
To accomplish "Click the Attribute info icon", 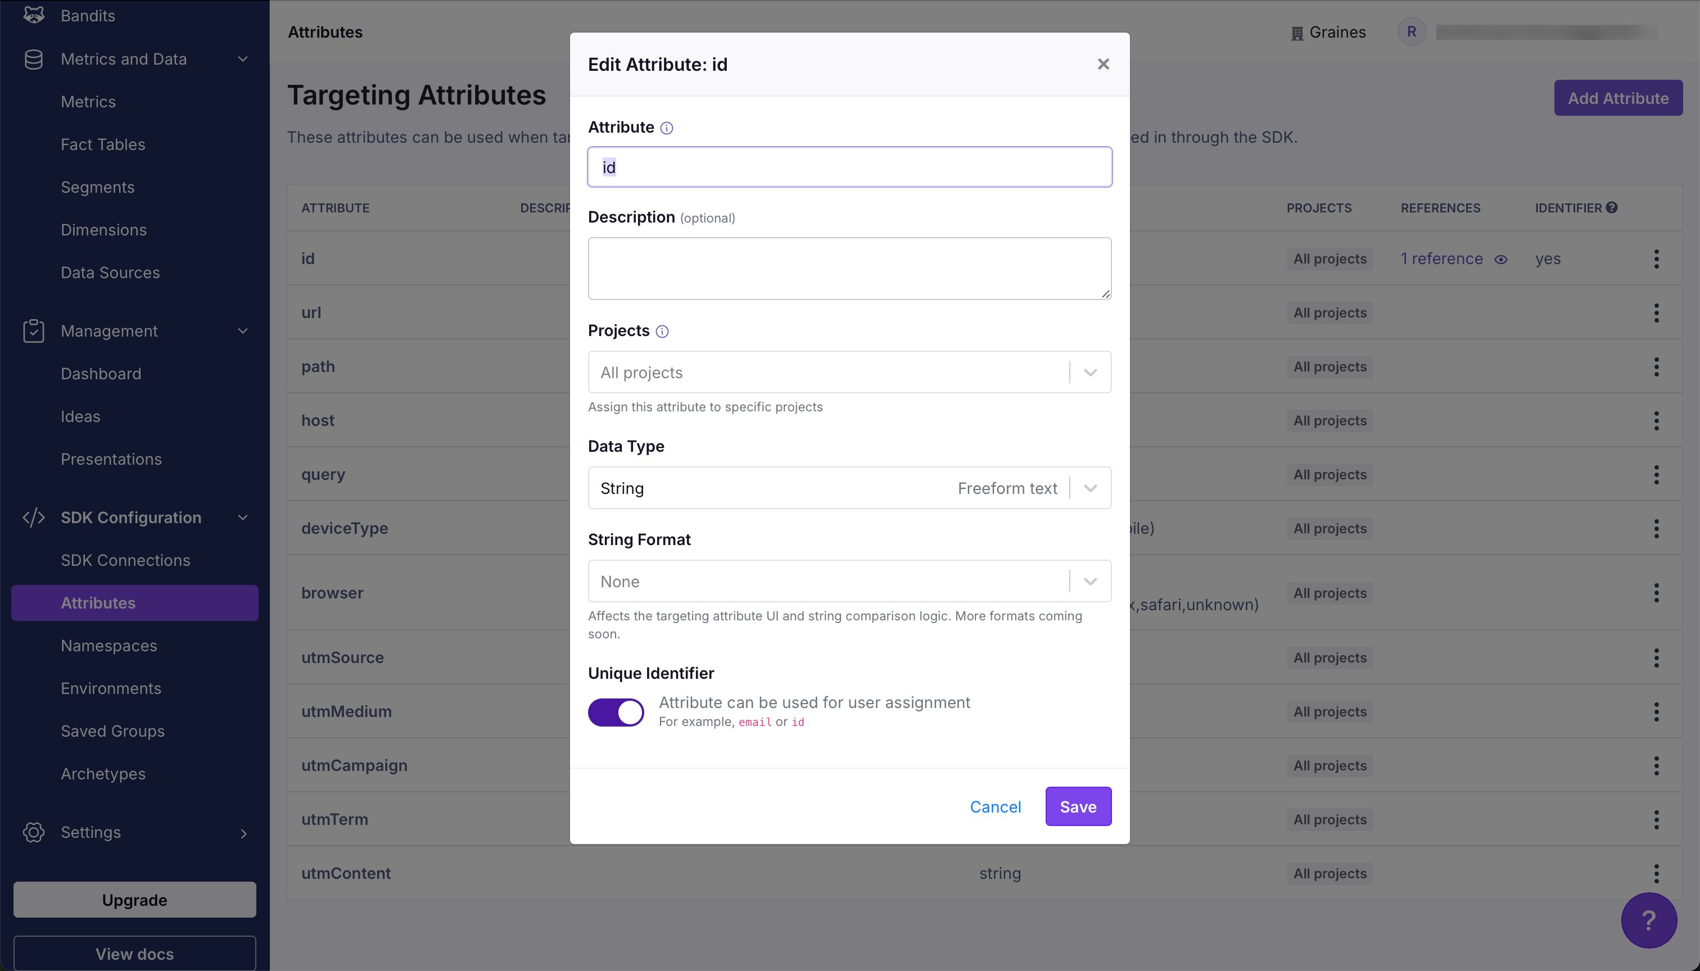I will (667, 128).
